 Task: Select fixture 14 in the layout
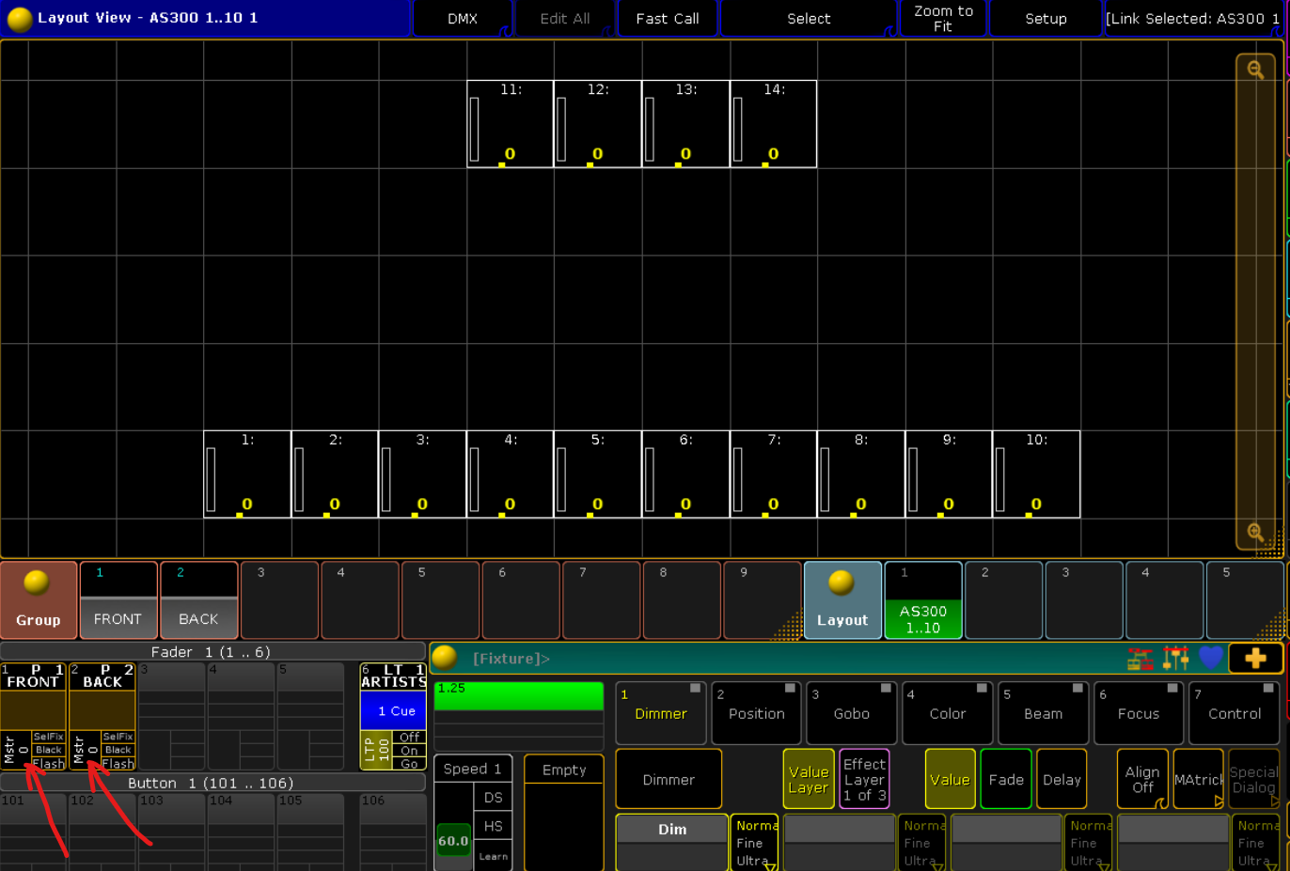[x=774, y=124]
